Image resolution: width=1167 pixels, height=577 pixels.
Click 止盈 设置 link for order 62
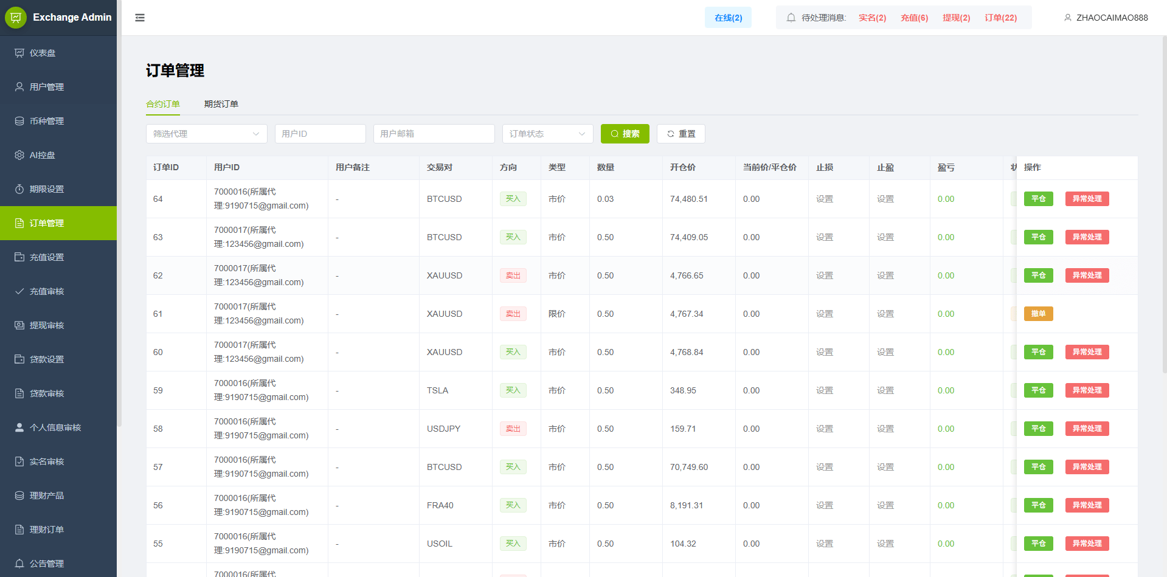(x=885, y=275)
